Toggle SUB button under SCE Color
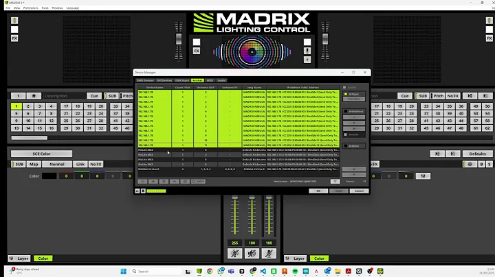 [x=18, y=164]
